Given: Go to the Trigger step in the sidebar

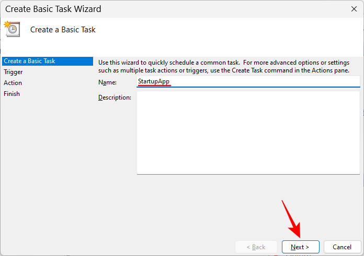Looking at the screenshot, I should (13, 72).
